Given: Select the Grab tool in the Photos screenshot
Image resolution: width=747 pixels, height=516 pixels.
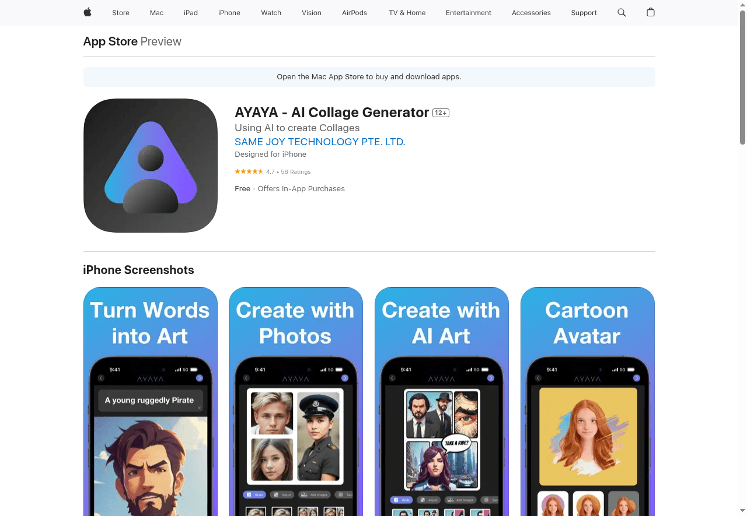Looking at the screenshot, I should pos(255,494).
